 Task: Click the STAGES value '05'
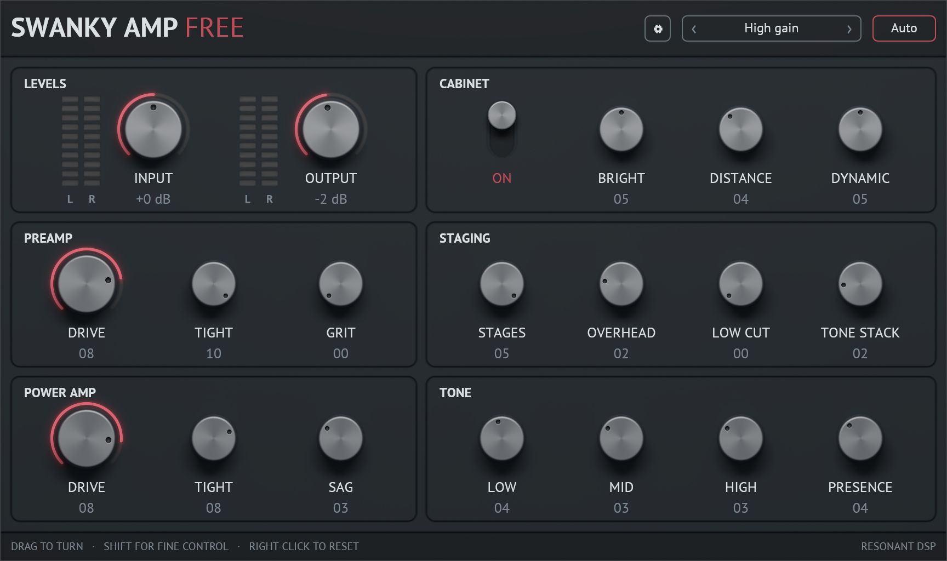point(502,353)
